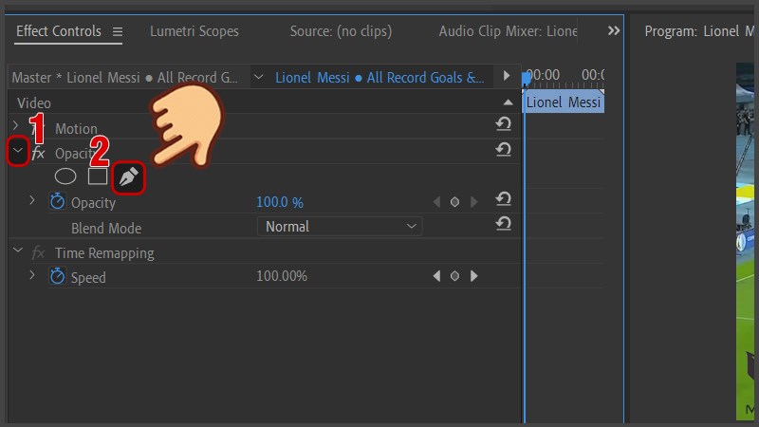Open the Source (no clips) tab
The image size is (759, 427).
[x=340, y=31]
